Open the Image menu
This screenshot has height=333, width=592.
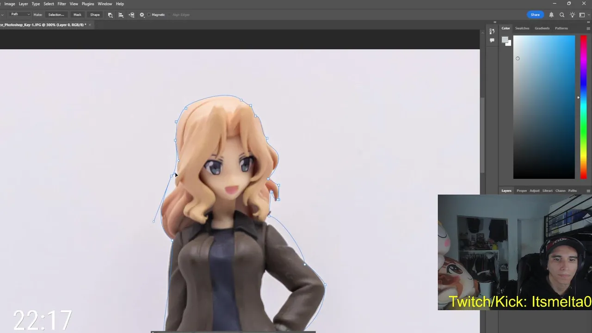pos(10,4)
